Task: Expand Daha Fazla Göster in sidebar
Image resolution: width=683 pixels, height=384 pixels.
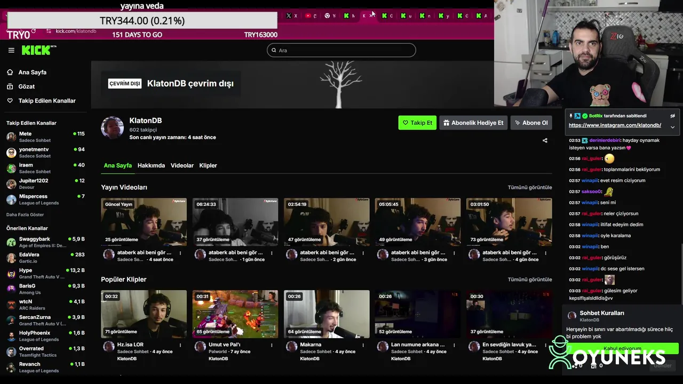Action: tap(25, 215)
